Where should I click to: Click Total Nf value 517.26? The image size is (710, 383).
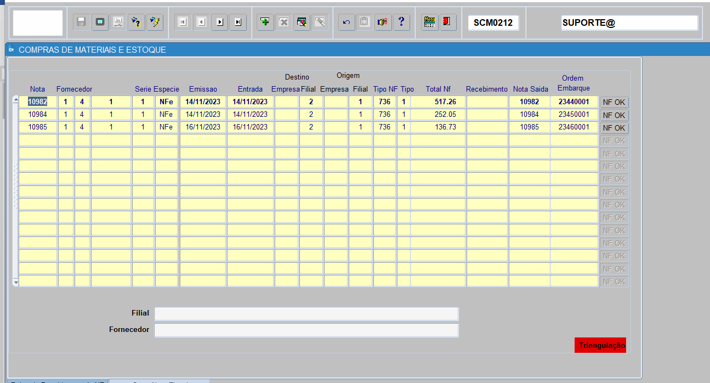click(438, 102)
